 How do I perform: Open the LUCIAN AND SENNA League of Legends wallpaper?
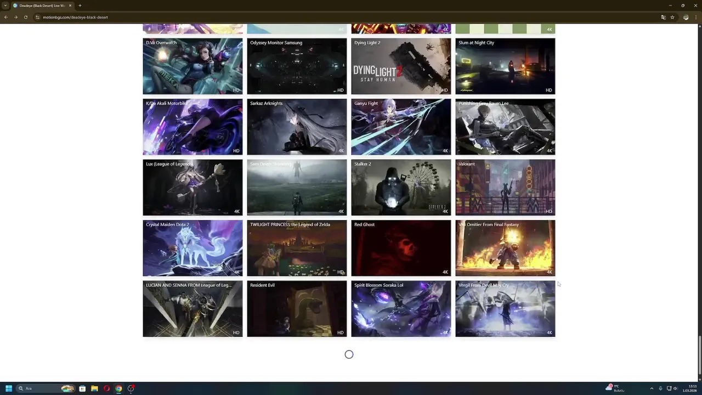pyautogui.click(x=193, y=309)
